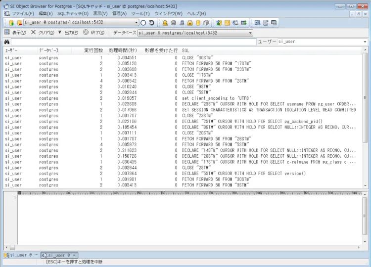Click the script document toolbar icon

[x=266, y=23]
